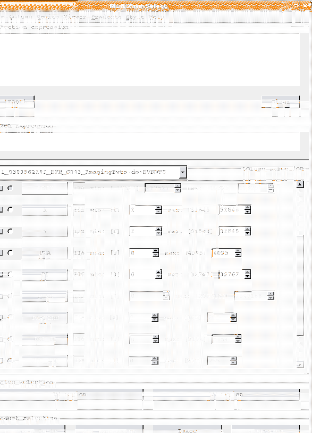Focus the max value field in Y row
This screenshot has width=312, height=433.
232,232
